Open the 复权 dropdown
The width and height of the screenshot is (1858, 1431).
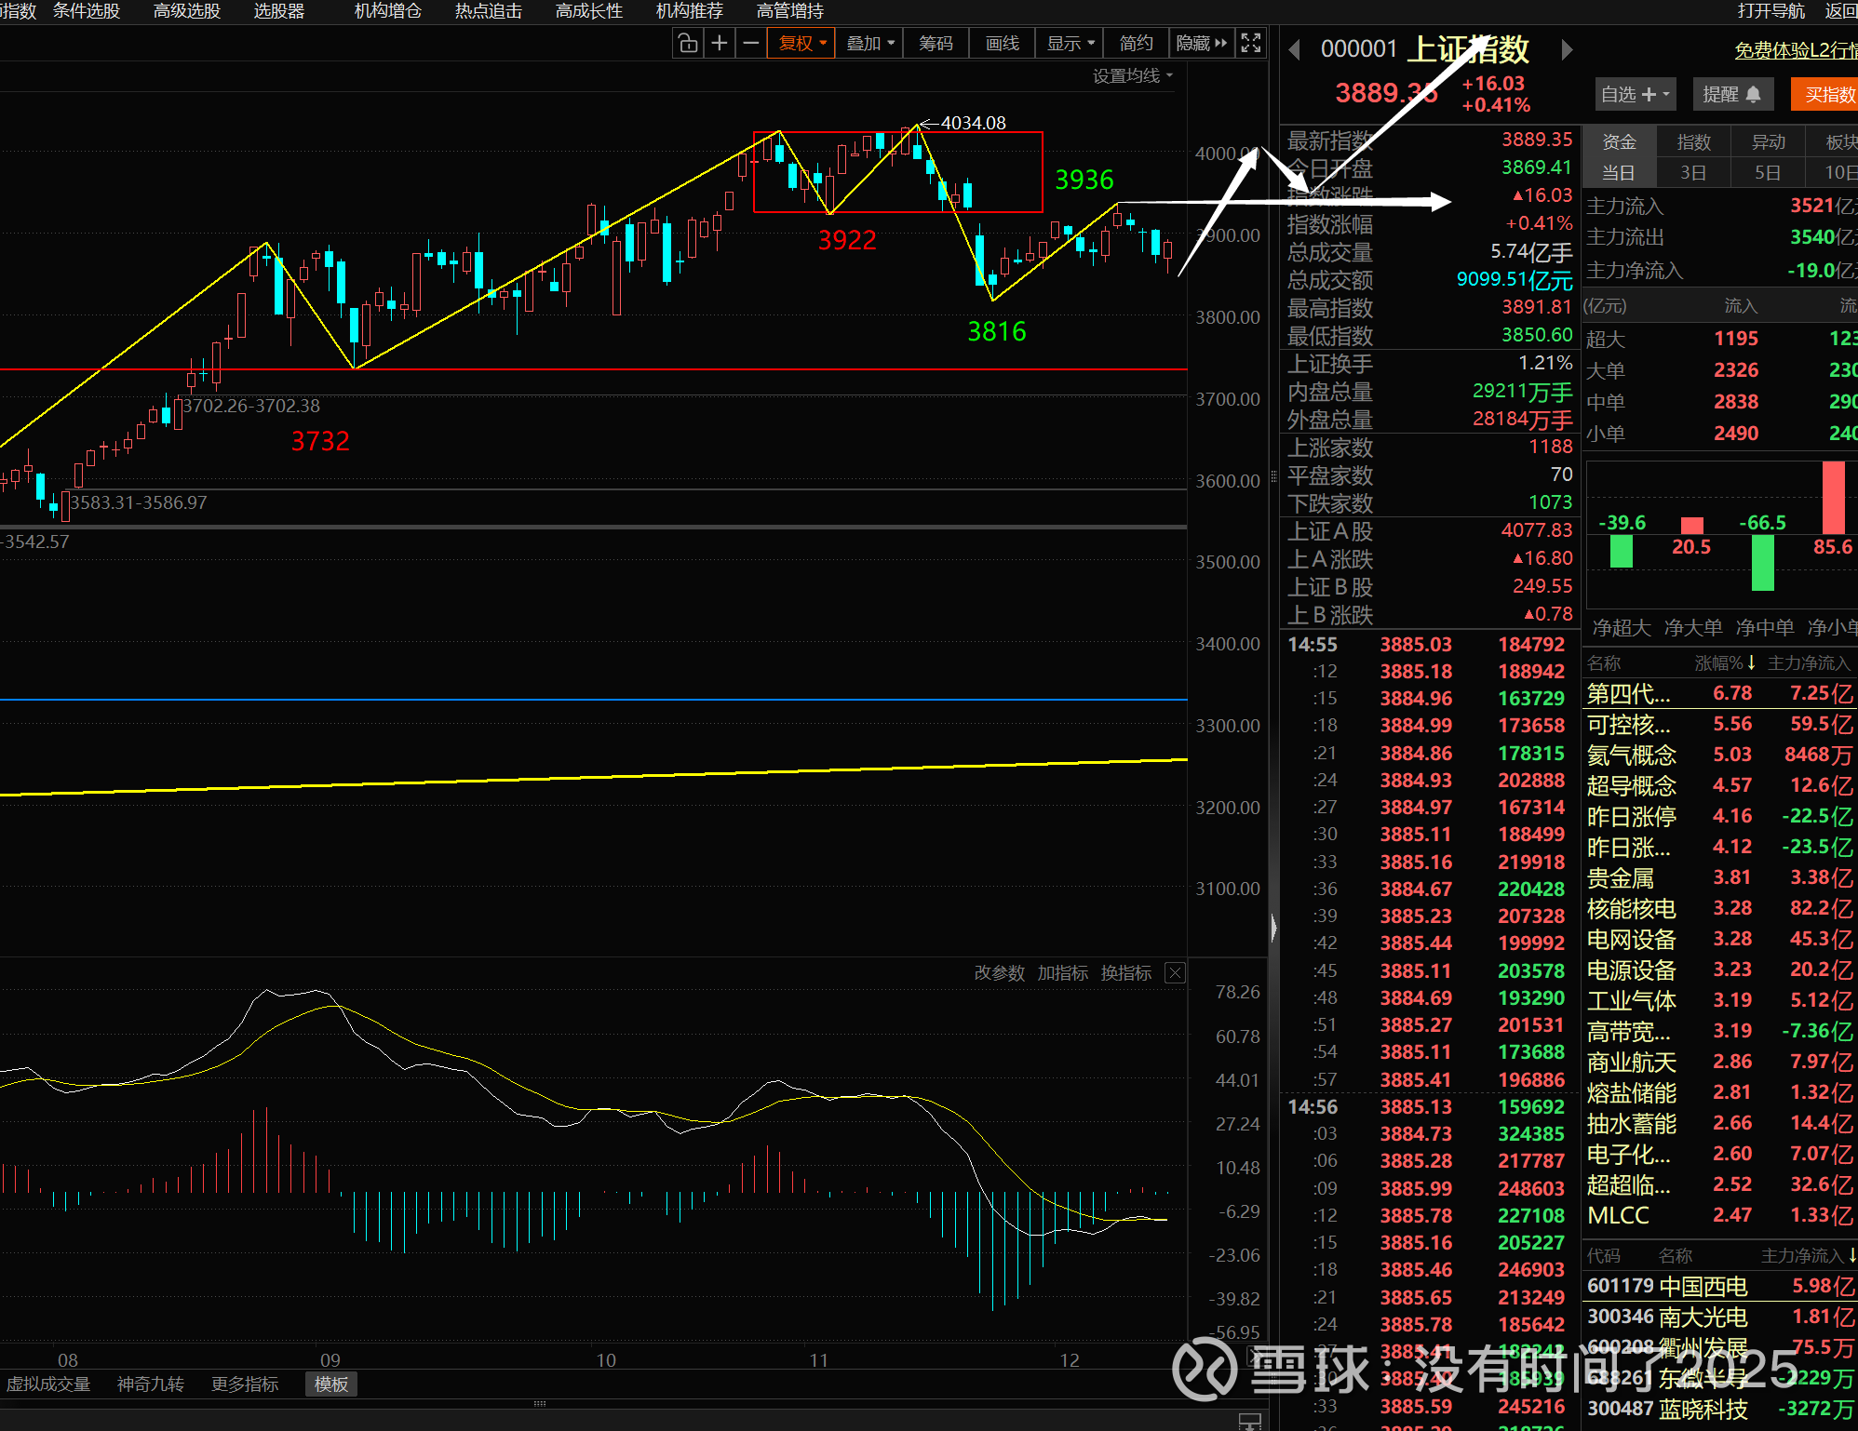point(801,44)
